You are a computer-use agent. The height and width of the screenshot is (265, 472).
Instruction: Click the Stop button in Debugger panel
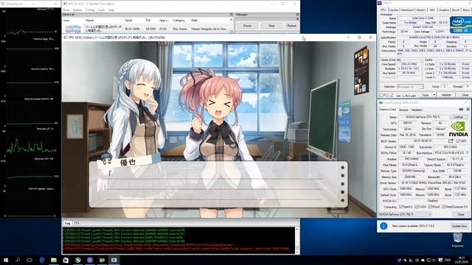pyautogui.click(x=271, y=26)
